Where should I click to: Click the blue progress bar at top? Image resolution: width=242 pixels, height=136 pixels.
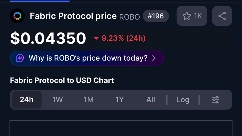coord(40,1)
